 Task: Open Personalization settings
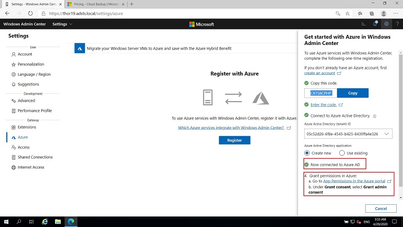coord(31,64)
